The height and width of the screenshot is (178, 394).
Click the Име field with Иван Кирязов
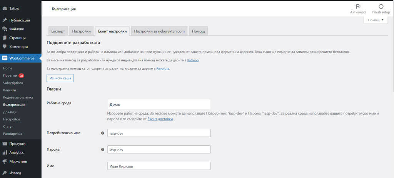pyautogui.click(x=159, y=166)
